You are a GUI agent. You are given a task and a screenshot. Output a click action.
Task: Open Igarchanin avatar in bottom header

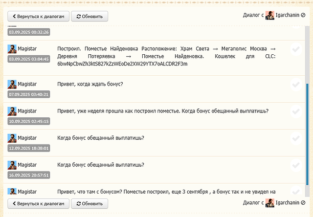click(x=269, y=203)
